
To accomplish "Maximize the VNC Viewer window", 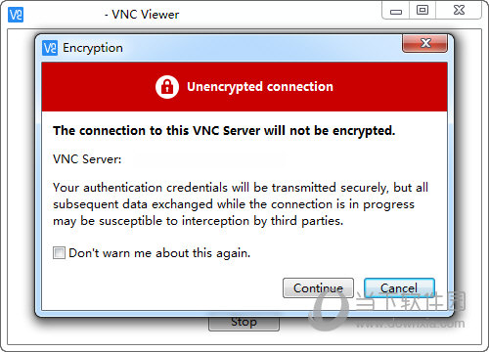I will (422, 11).
